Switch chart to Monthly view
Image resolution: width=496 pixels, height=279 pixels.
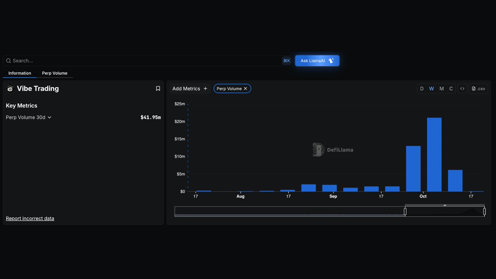441,88
